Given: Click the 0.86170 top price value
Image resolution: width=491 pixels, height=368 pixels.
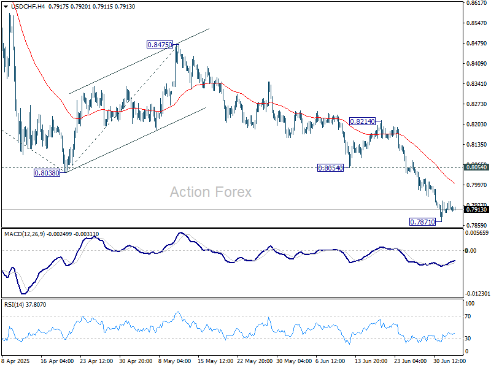Looking at the screenshot, I should (x=477, y=3).
